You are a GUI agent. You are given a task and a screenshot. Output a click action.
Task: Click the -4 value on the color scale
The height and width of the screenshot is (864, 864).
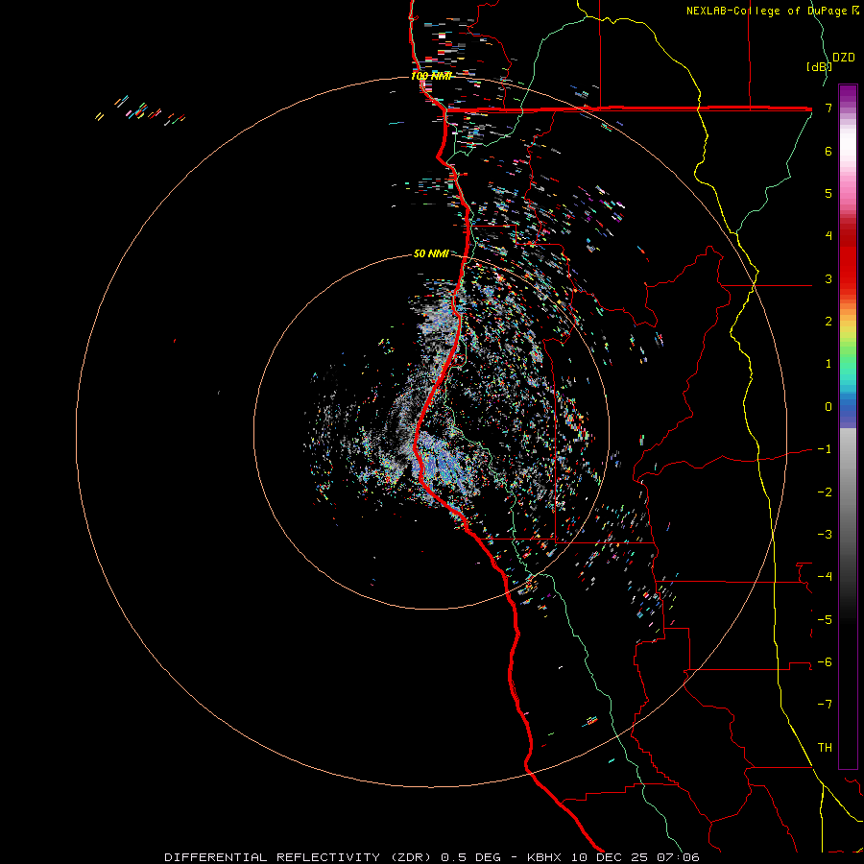[x=825, y=577]
